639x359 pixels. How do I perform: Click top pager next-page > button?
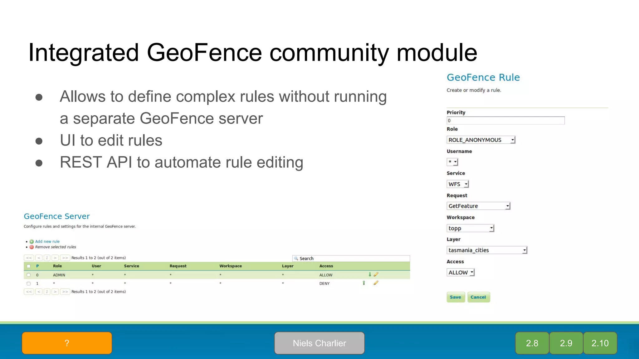tap(55, 258)
